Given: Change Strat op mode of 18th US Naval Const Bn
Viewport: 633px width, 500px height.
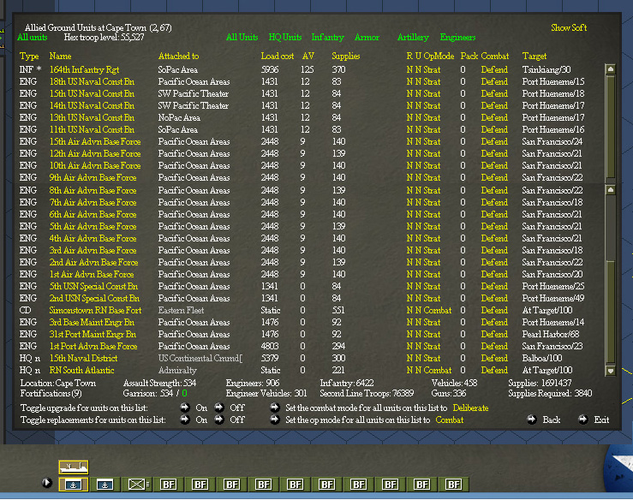Looking at the screenshot, I should tap(432, 82).
